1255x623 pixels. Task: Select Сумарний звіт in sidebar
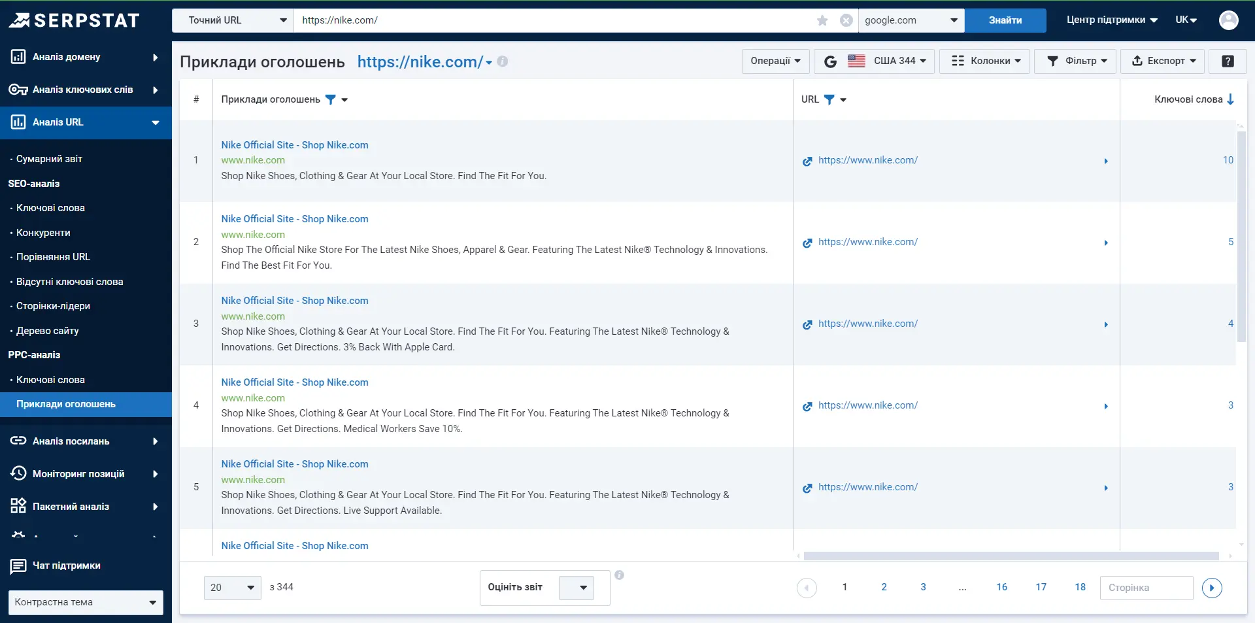point(49,159)
